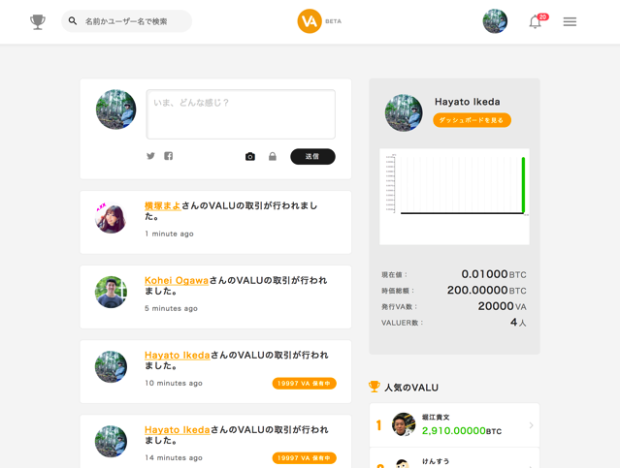Focus the name or username search field
Screen dimensions: 620x468
(x=126, y=21)
